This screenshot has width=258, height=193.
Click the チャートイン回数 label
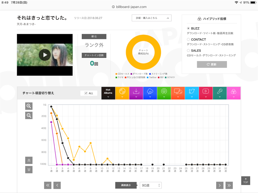point(94,55)
